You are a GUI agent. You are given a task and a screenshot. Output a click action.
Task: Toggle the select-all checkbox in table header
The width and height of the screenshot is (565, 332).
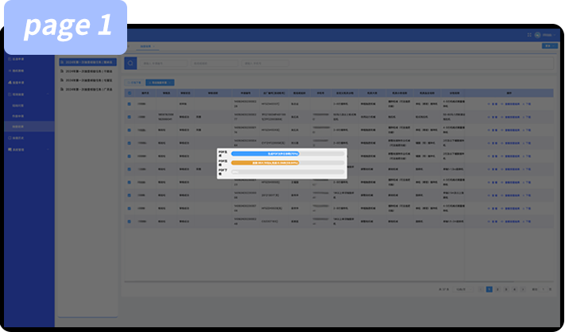[x=130, y=93]
